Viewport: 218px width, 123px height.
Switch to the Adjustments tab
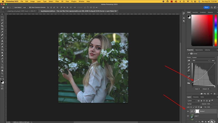(x=199, y=50)
